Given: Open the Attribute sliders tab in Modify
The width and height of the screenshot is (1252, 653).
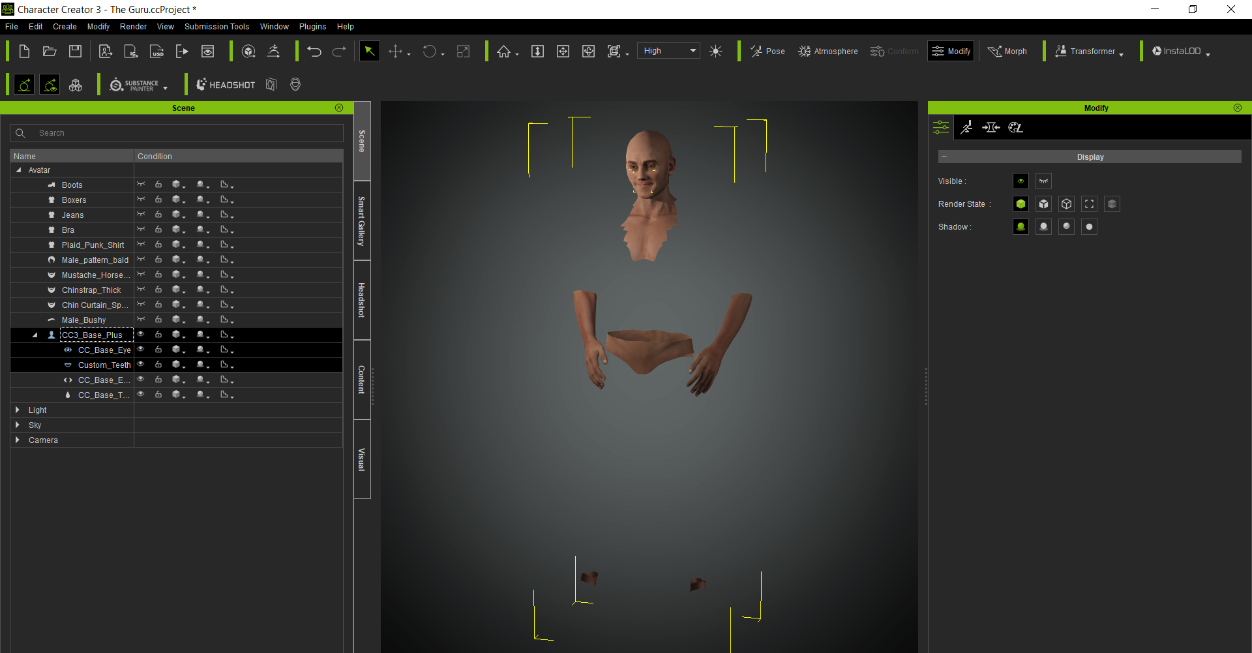Looking at the screenshot, I should pos(941,127).
